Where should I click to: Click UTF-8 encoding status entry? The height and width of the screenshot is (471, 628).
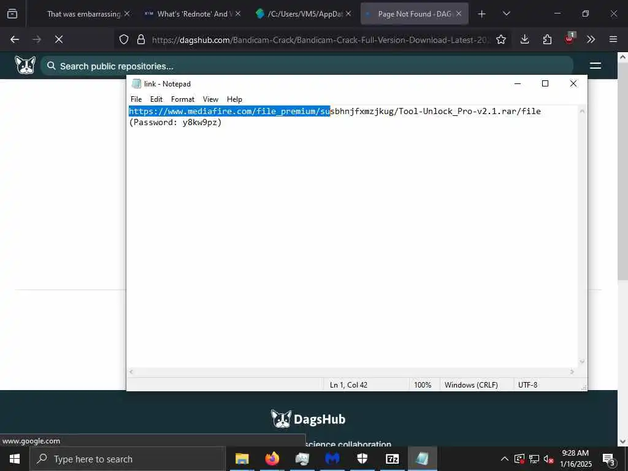click(x=528, y=385)
